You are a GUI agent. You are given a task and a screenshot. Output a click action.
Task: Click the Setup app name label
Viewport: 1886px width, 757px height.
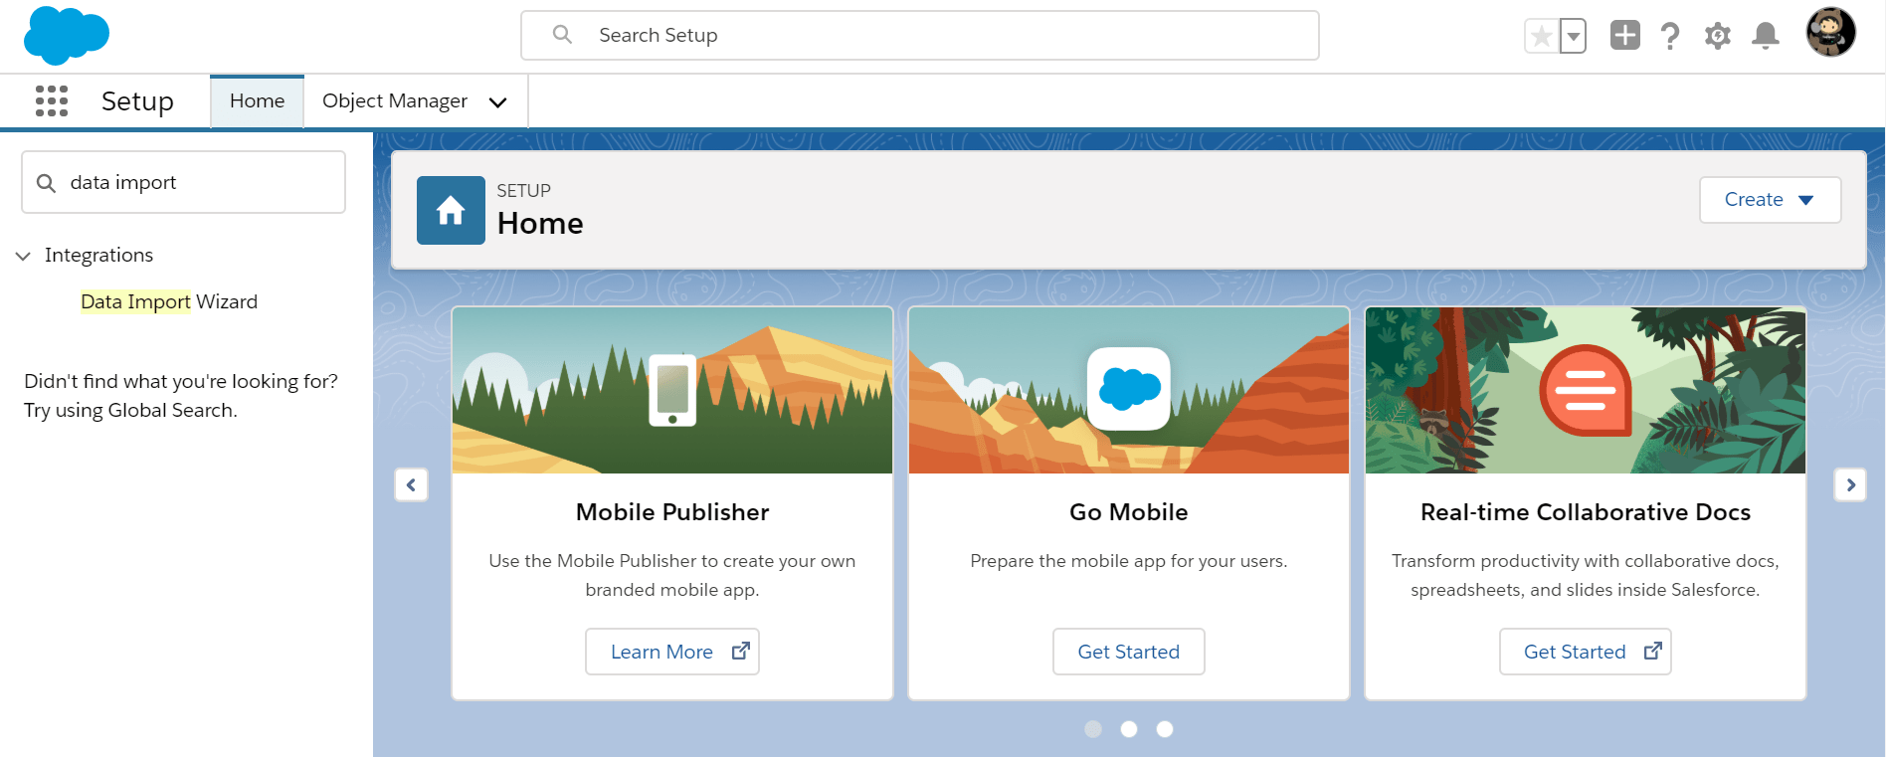pos(137,101)
